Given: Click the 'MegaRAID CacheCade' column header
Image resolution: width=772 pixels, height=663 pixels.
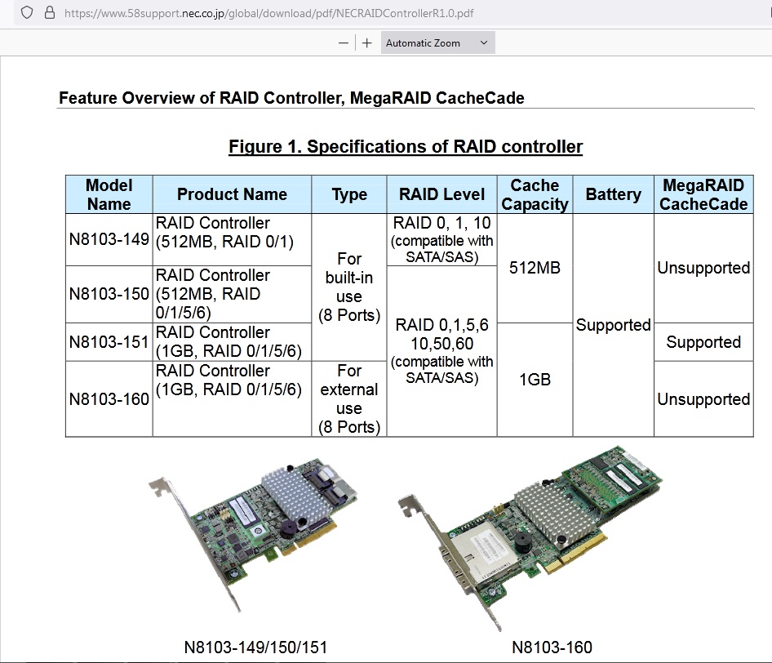Looking at the screenshot, I should click(x=703, y=194).
